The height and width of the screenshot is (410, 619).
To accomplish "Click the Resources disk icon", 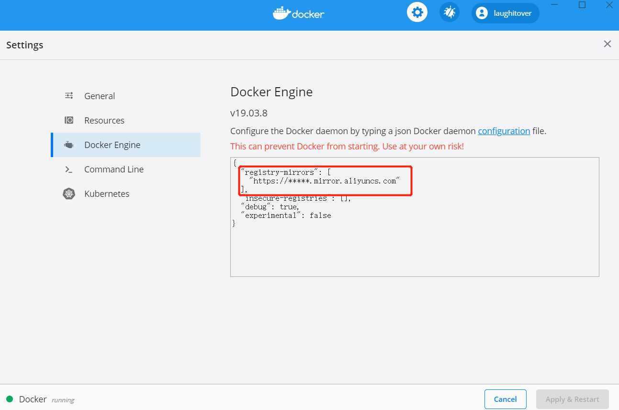I will [x=69, y=120].
